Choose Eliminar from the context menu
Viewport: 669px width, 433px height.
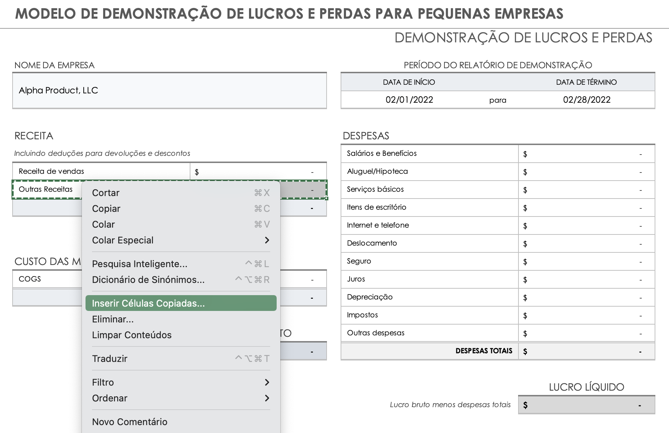[113, 319]
